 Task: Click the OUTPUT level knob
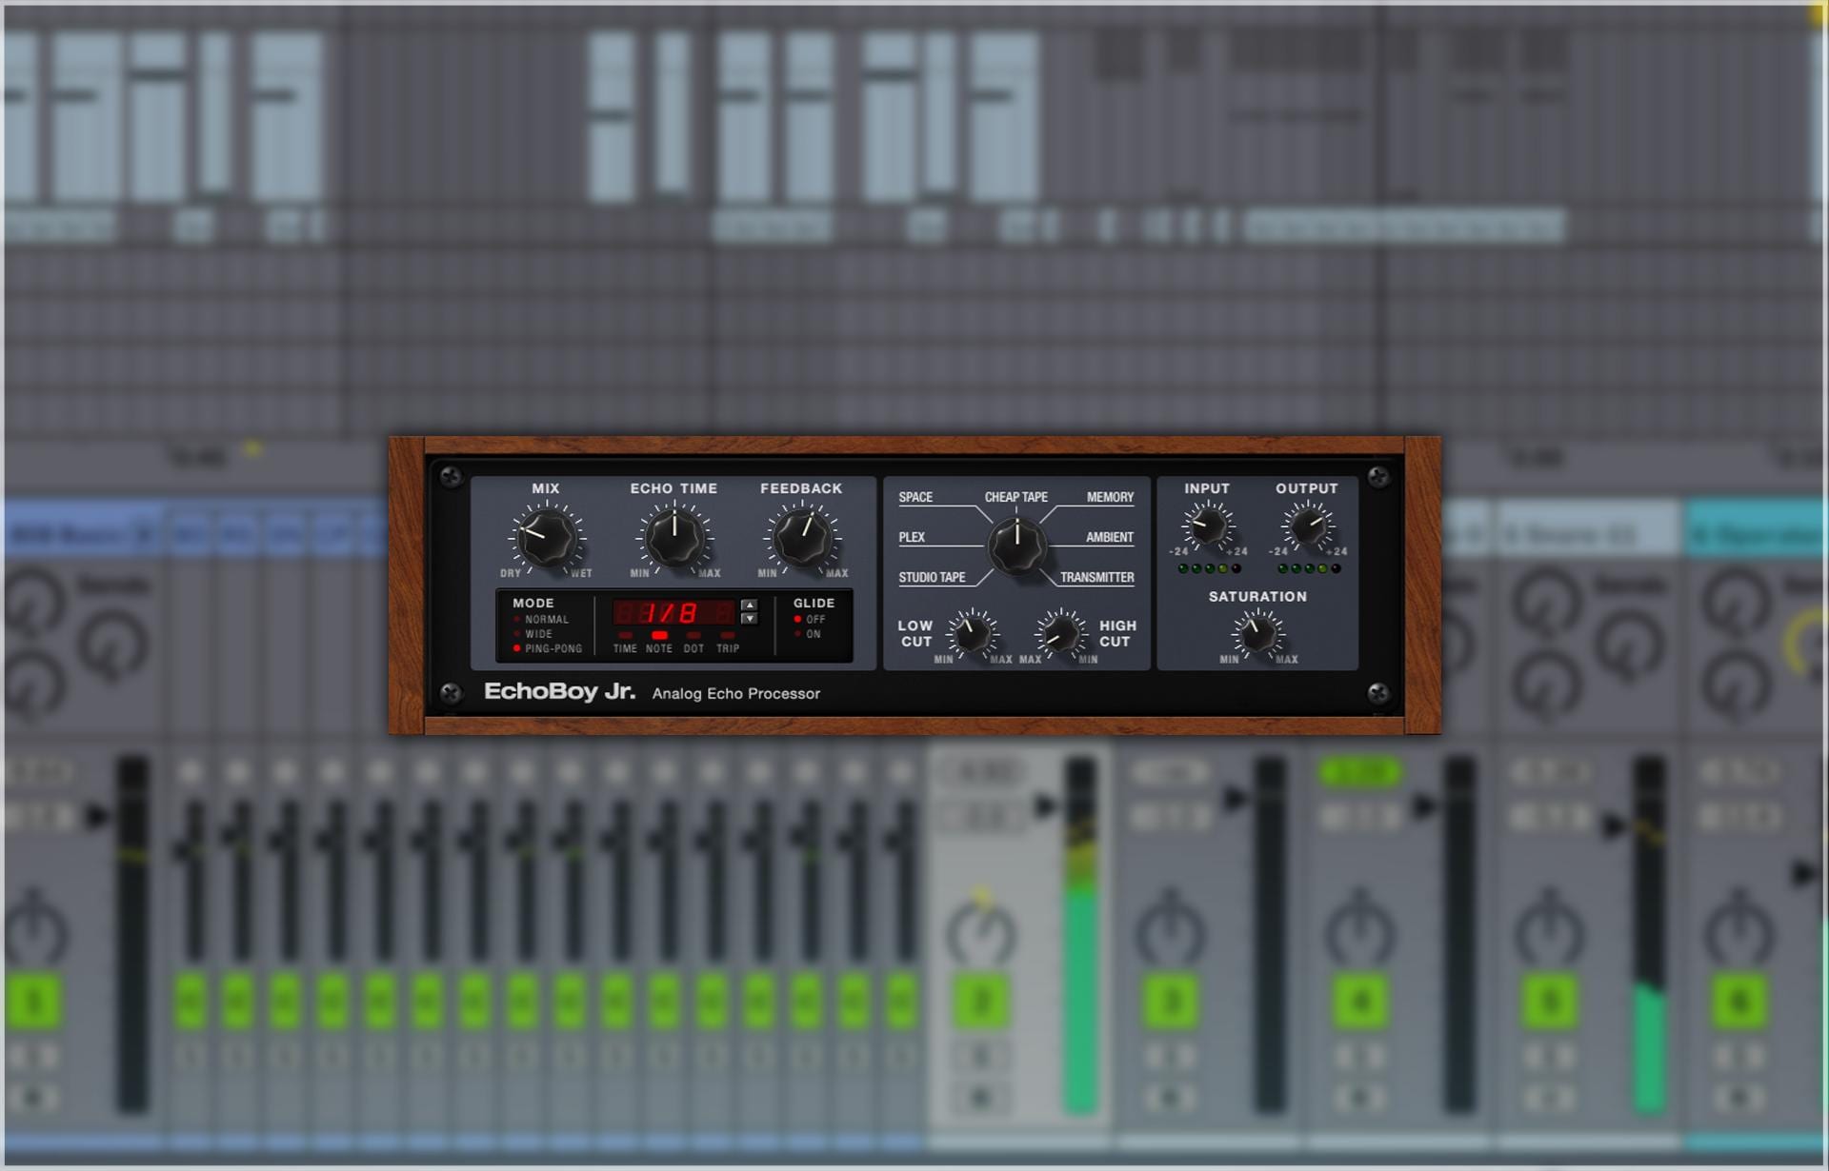coord(1307,525)
